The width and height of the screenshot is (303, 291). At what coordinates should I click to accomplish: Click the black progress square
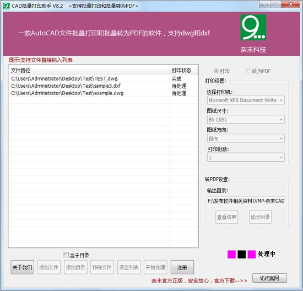click(x=241, y=254)
